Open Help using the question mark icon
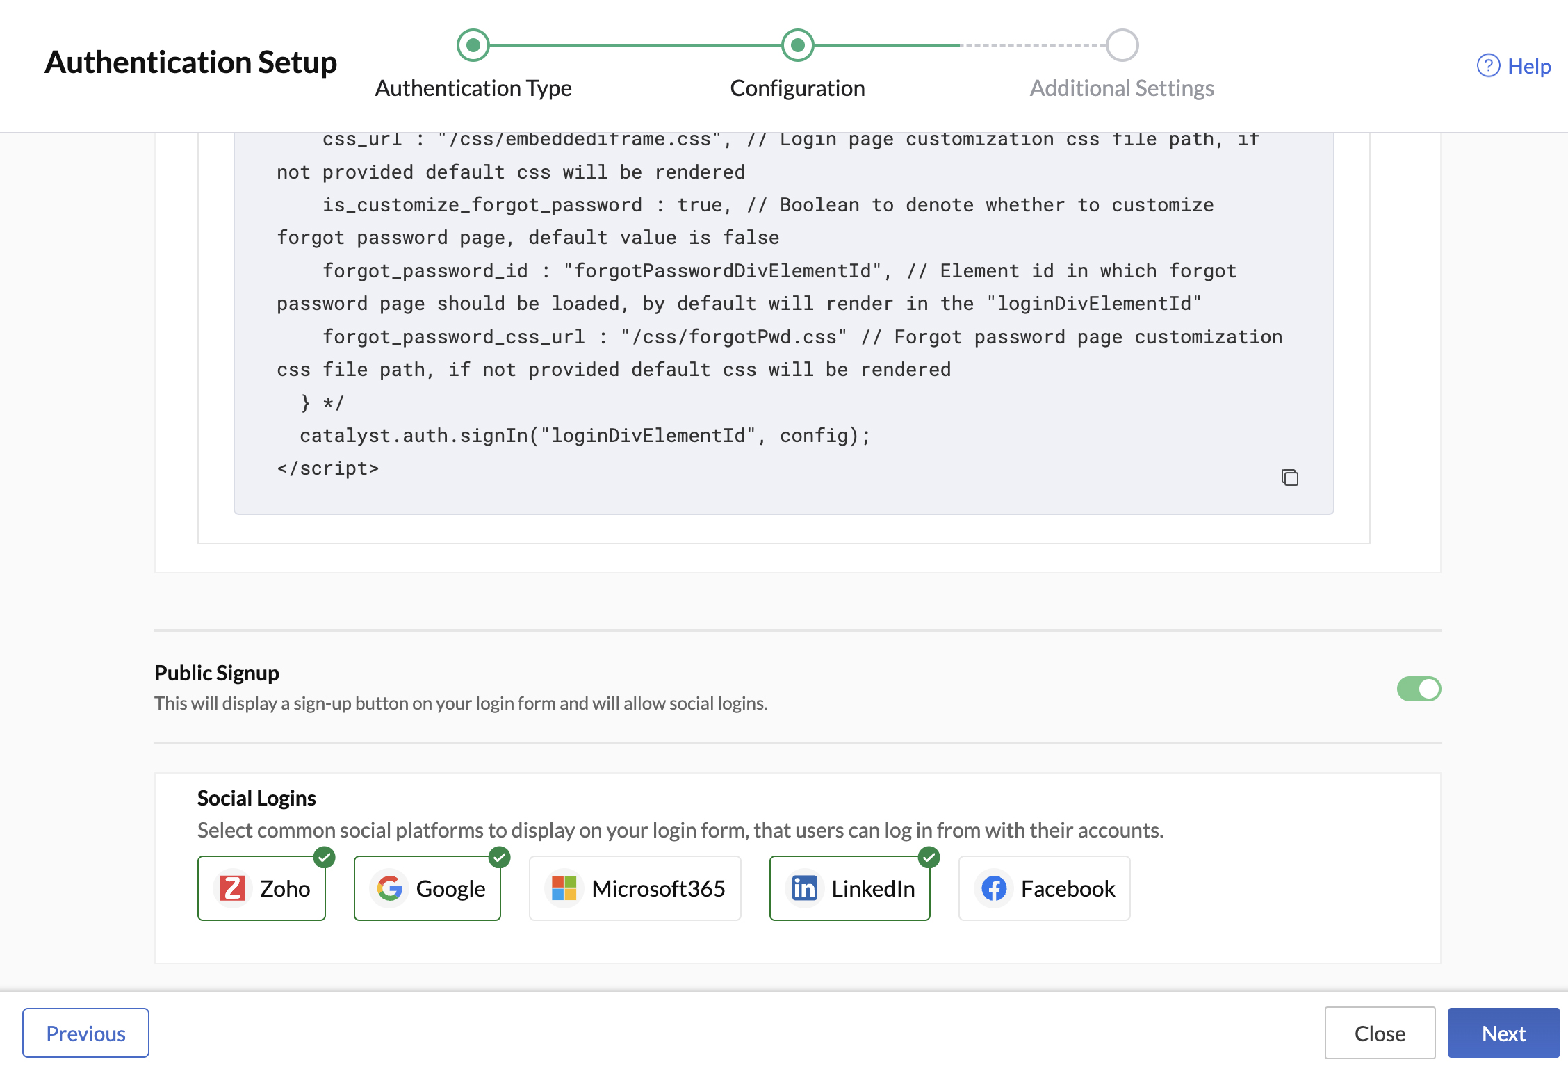Image resolution: width=1568 pixels, height=1069 pixels. (1488, 65)
